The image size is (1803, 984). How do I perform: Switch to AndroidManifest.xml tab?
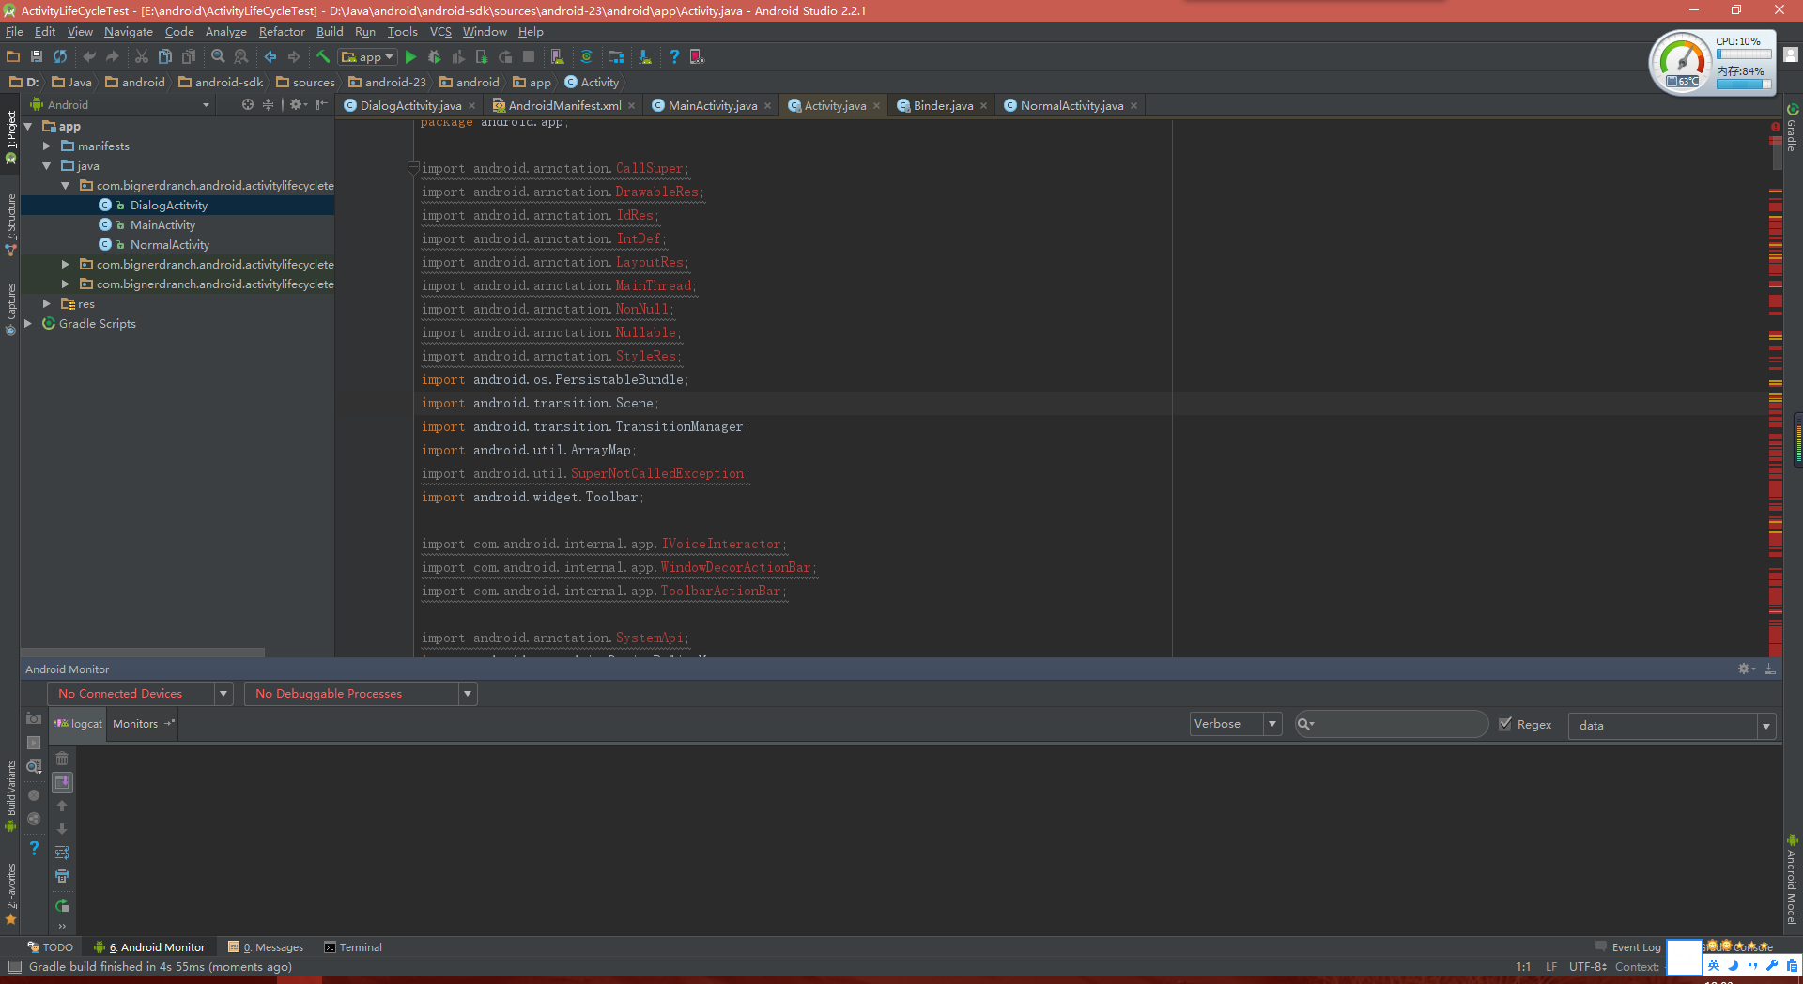(563, 106)
